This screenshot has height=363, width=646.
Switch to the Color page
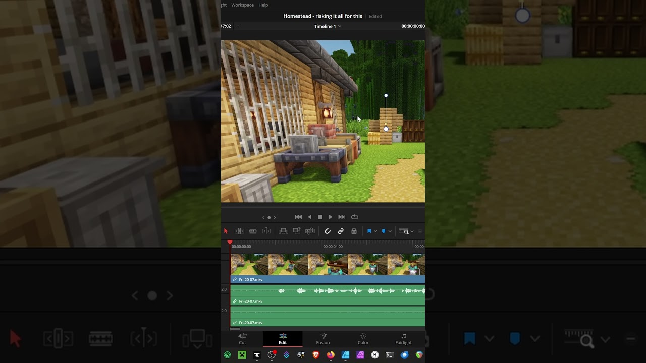pos(363,339)
